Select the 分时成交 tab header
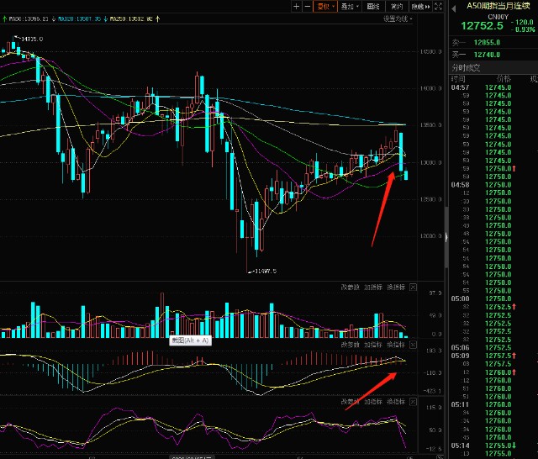Viewport: 538px width, 459px height. (466, 67)
